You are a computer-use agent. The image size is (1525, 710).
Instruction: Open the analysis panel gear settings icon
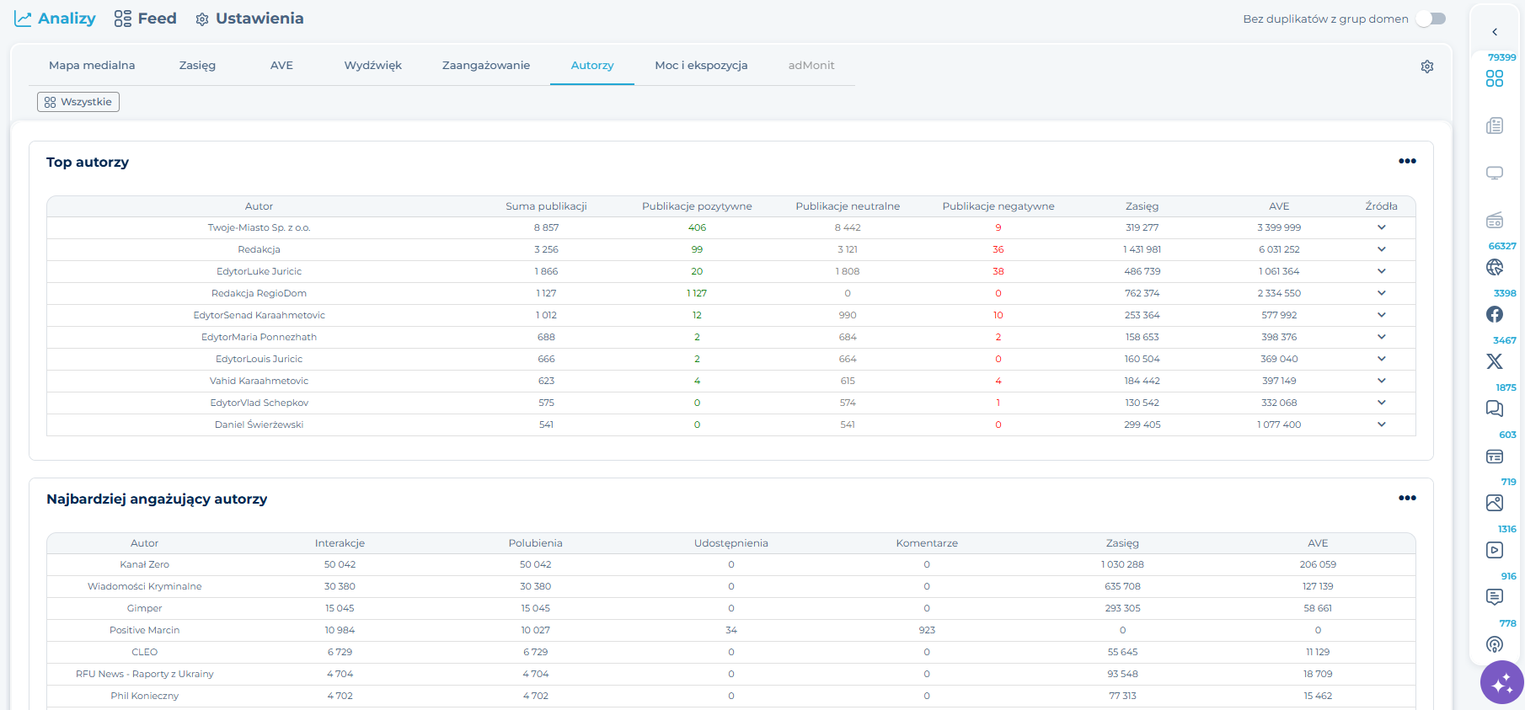(x=1427, y=67)
